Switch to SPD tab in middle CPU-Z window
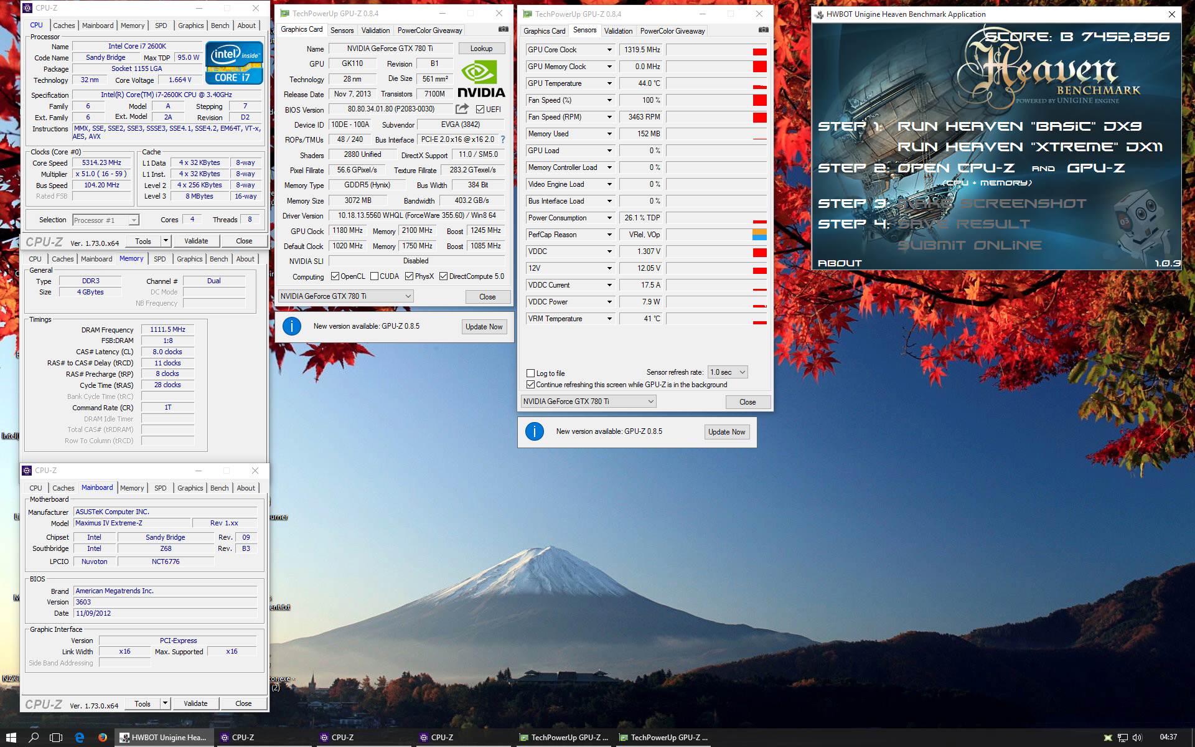 pyautogui.click(x=160, y=259)
